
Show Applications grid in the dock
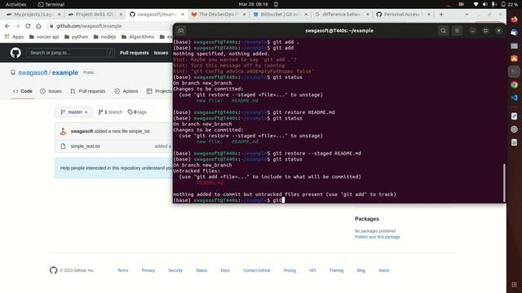(x=514, y=285)
